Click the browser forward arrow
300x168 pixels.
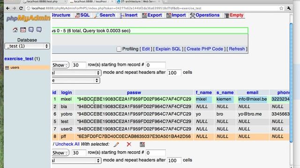coord(14,8)
